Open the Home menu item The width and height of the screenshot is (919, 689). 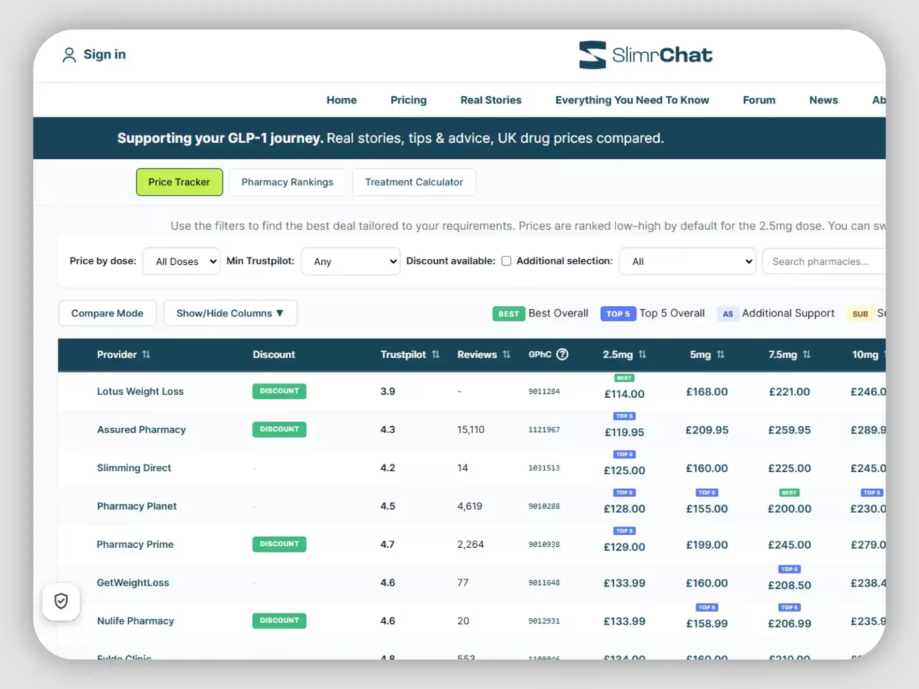pos(342,100)
